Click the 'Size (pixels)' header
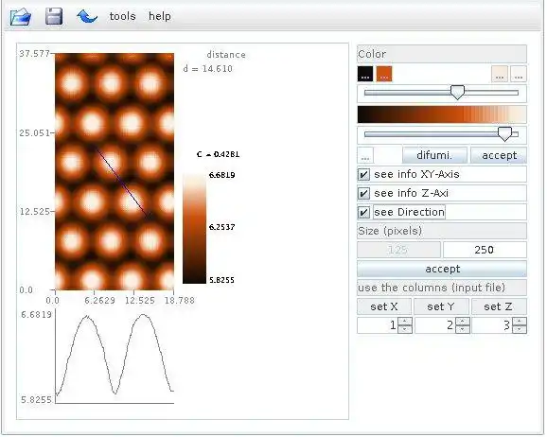 [x=442, y=231]
